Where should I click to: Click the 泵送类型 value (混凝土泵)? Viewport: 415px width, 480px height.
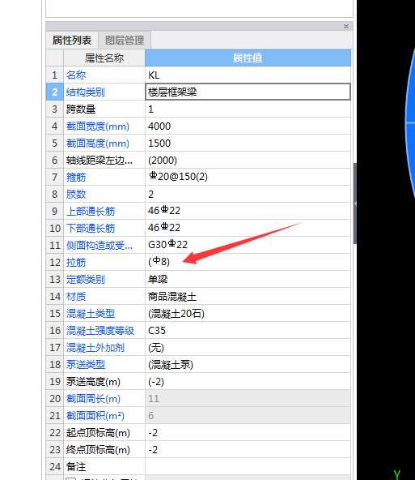pyautogui.click(x=248, y=365)
